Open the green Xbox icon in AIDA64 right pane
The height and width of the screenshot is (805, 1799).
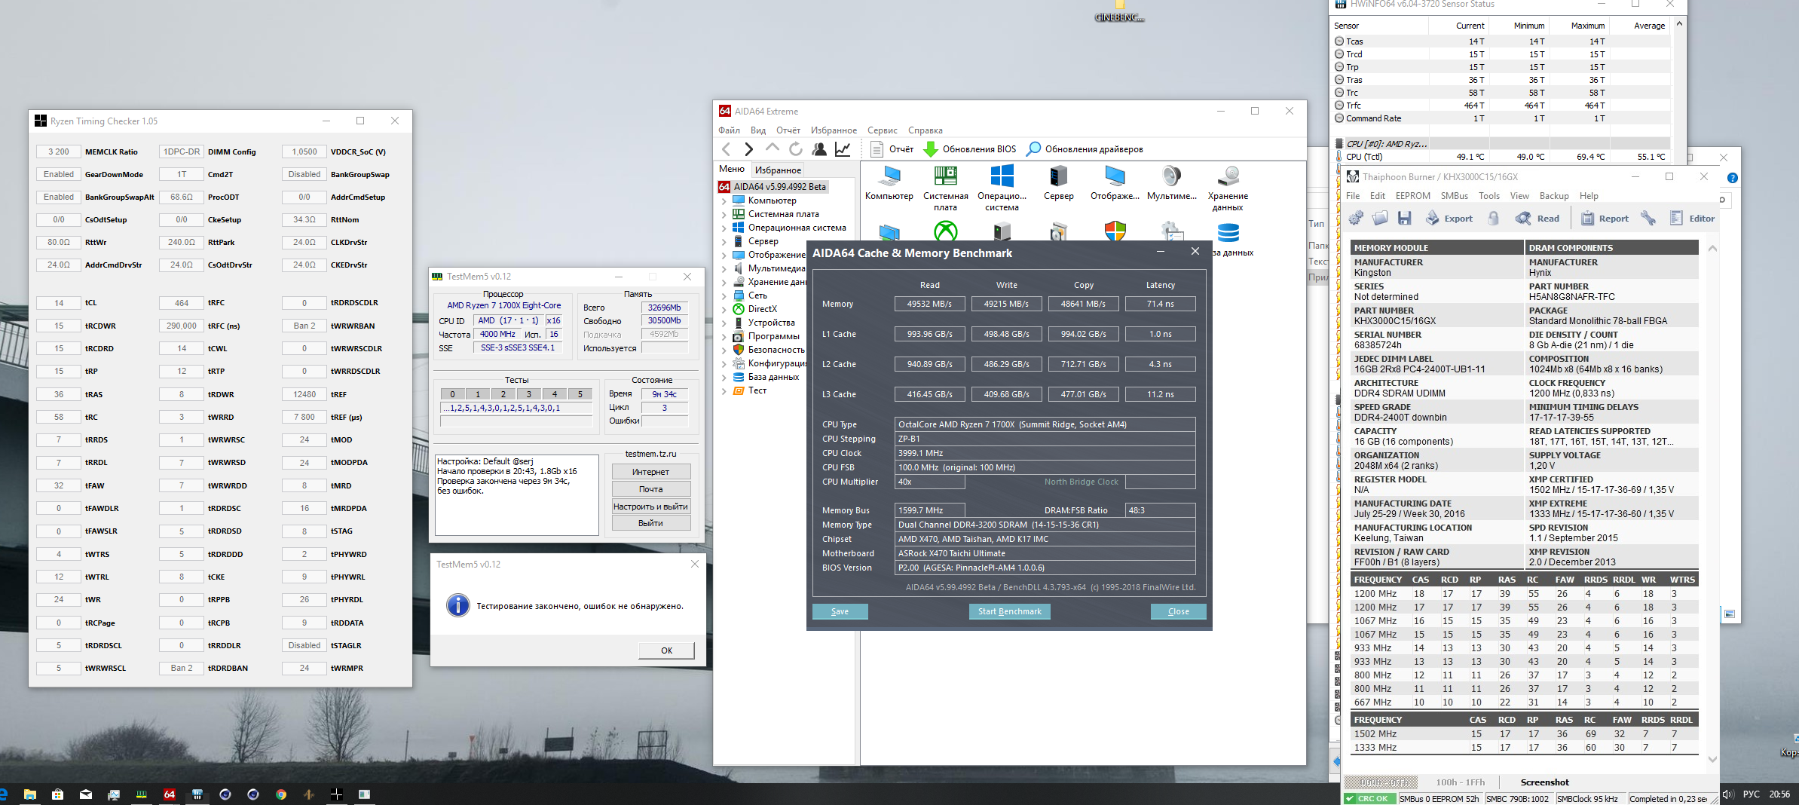point(946,231)
